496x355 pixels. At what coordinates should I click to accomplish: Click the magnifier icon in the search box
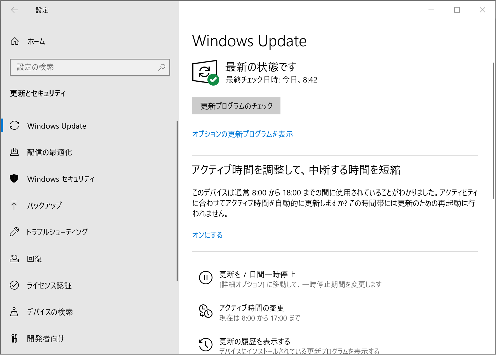tap(162, 67)
